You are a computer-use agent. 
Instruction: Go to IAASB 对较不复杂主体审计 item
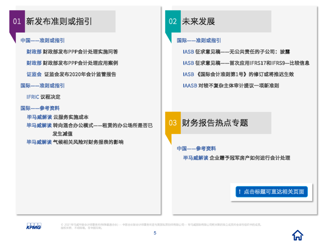click(231, 86)
